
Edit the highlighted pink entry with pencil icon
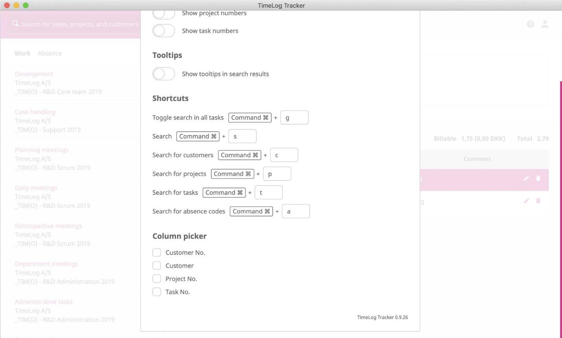click(x=526, y=179)
